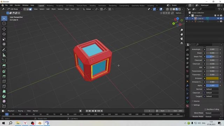
Task: Select the Scale tool
Action: point(4,39)
